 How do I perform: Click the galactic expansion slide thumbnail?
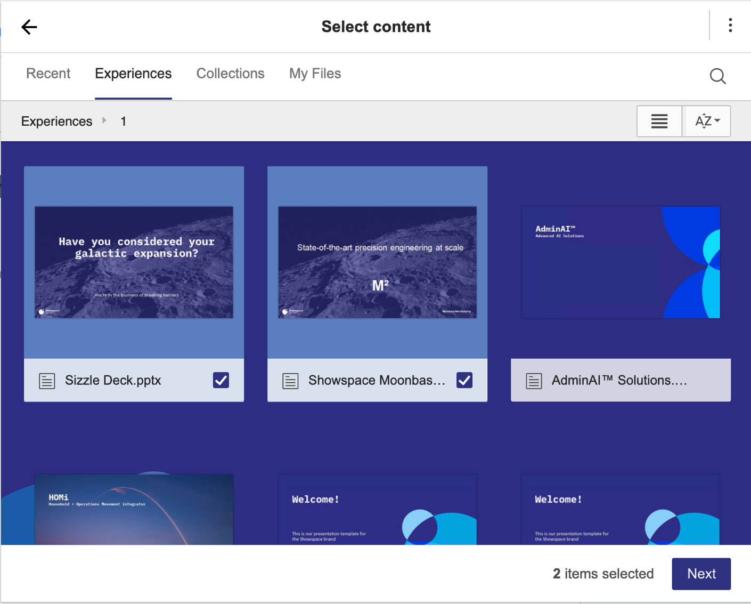134,262
